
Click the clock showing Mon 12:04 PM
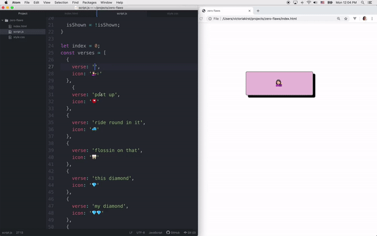(x=346, y=3)
